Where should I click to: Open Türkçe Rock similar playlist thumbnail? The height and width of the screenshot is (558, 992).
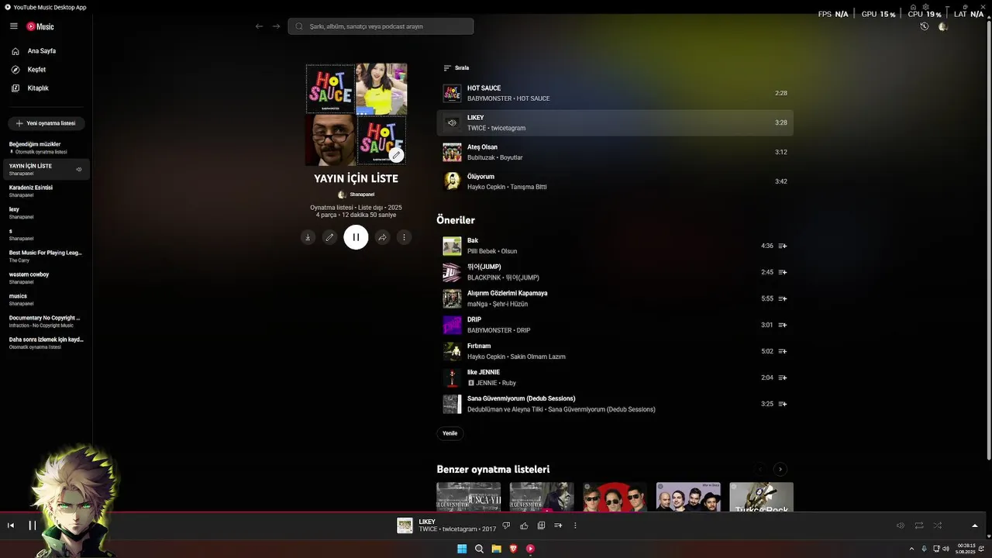pyautogui.click(x=761, y=497)
